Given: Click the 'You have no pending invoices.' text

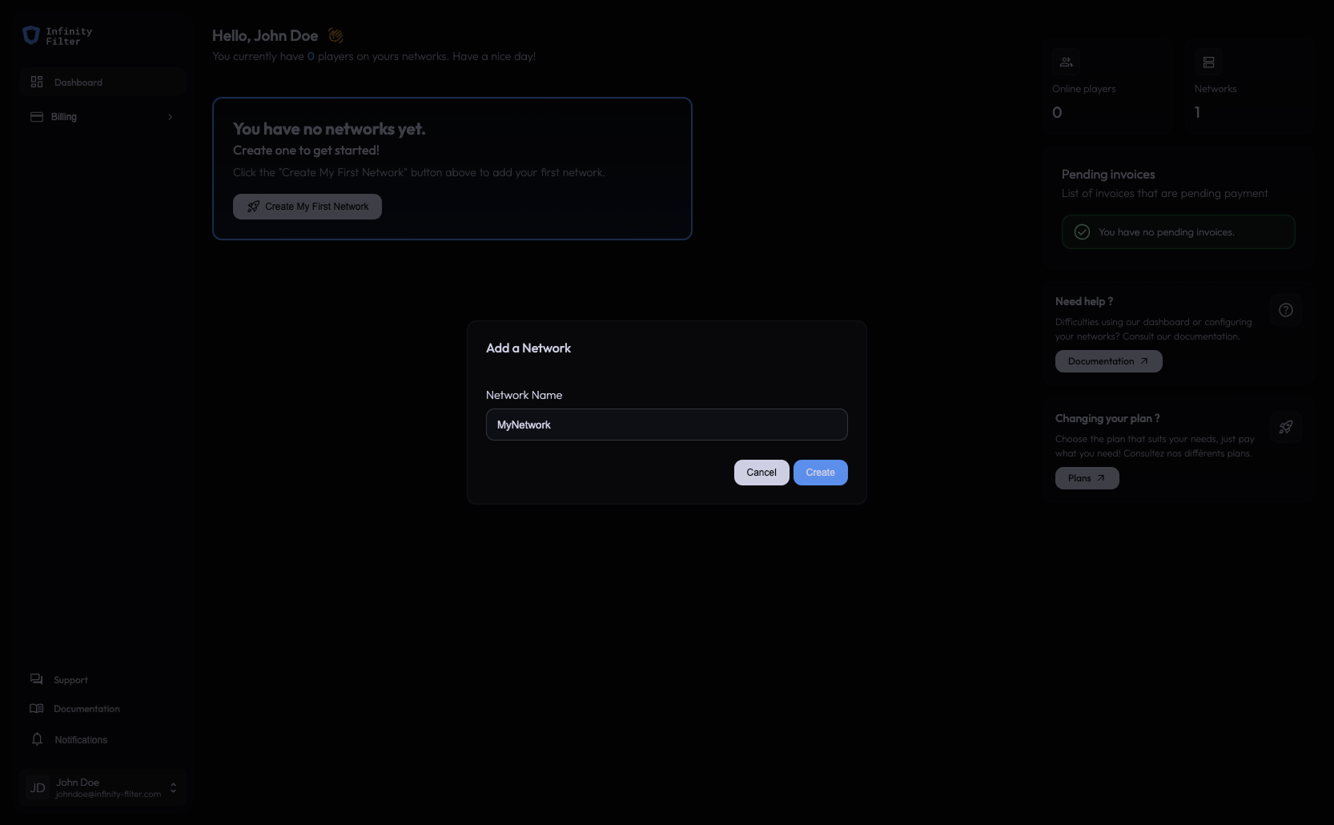Looking at the screenshot, I should point(1167,232).
